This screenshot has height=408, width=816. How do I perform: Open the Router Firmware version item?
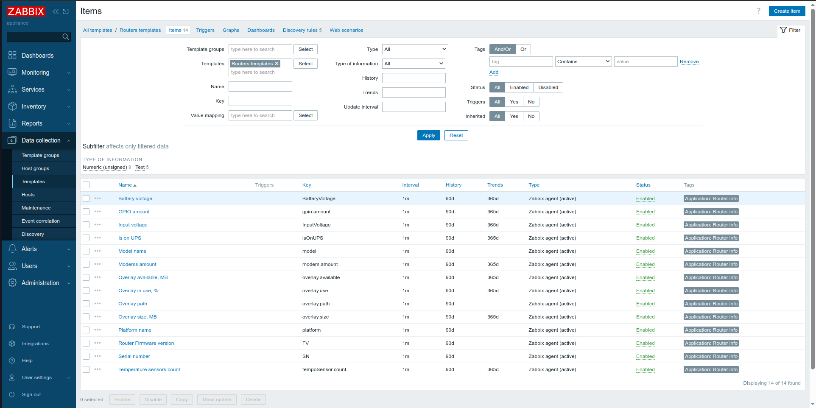click(x=146, y=343)
